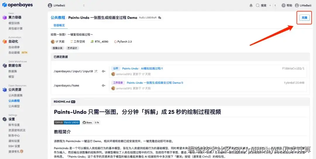316x159 pixels.
Task: Click the author avatar beside 17 天前
Action: coord(53,42)
